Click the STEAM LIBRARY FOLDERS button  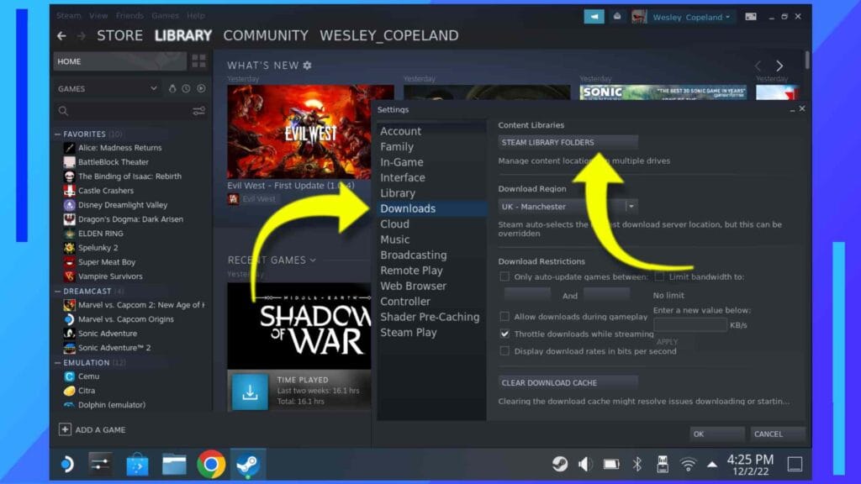[568, 143]
